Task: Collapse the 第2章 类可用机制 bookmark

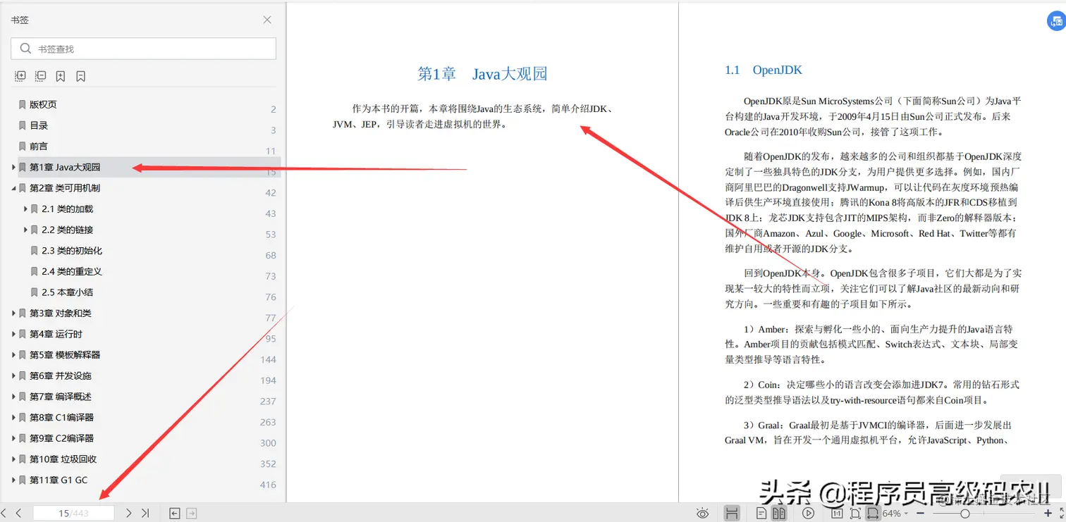Action: [x=13, y=187]
